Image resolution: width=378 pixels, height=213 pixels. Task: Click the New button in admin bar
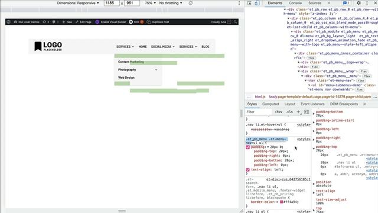67,22
